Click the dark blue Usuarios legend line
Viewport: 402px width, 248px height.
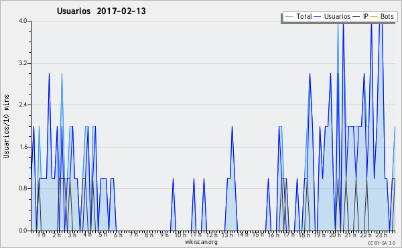pos(318,17)
